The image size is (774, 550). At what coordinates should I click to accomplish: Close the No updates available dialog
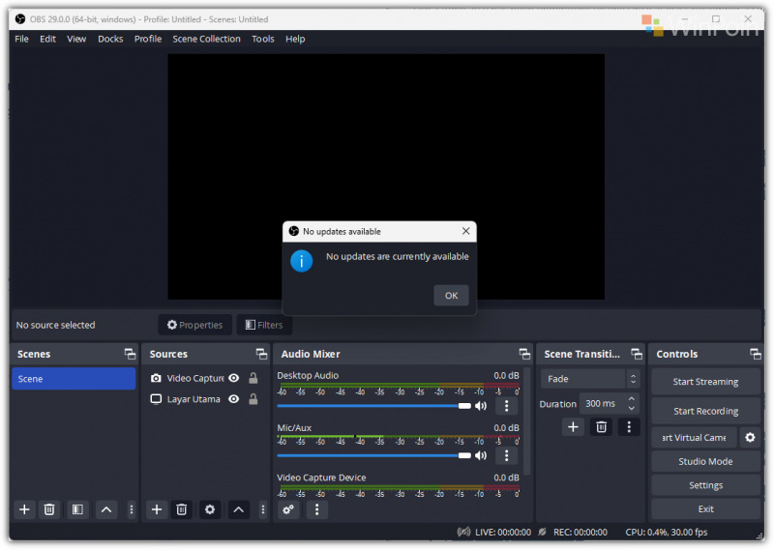(x=465, y=231)
